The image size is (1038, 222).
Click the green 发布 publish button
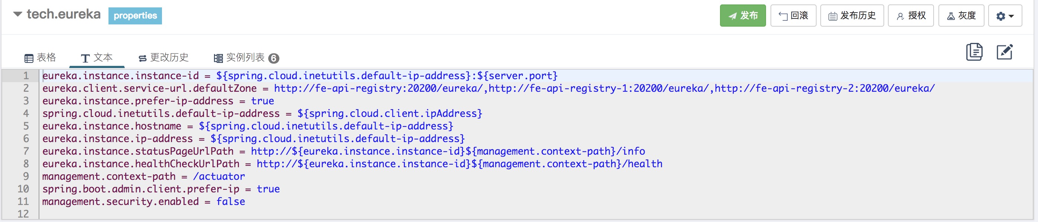coord(742,16)
